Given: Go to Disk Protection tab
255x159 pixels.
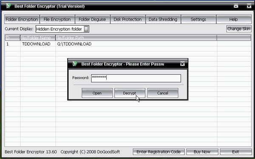Looking at the screenshot, I should click(x=127, y=20).
